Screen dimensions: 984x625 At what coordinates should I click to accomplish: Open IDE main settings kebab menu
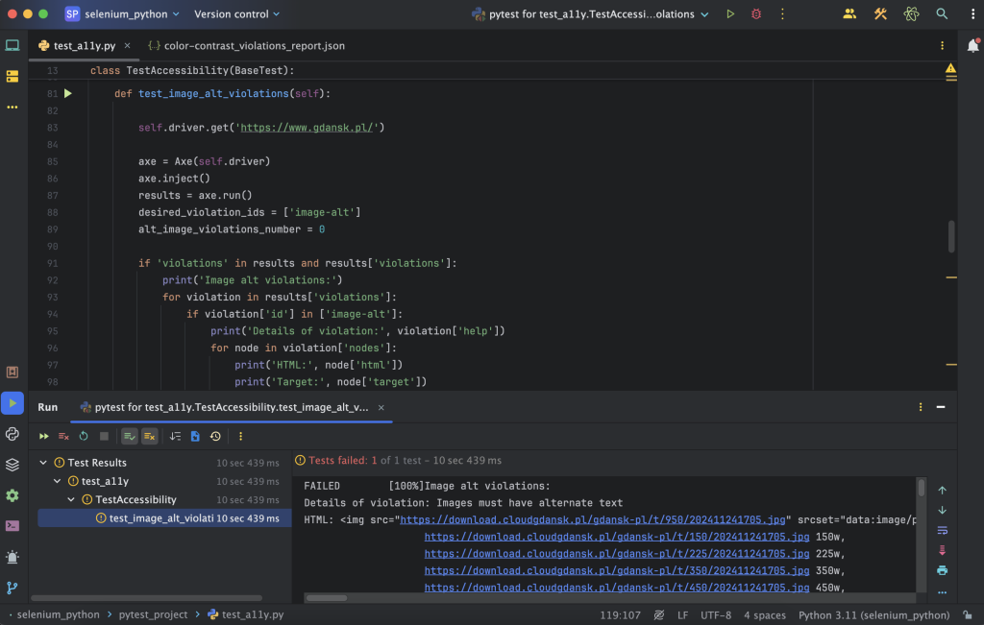[972, 13]
